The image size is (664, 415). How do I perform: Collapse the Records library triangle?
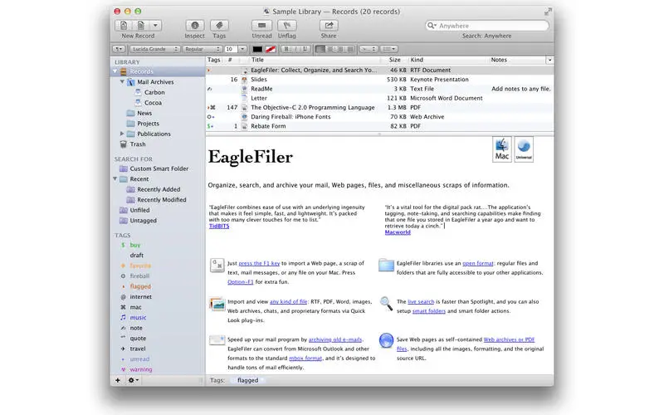(x=115, y=71)
